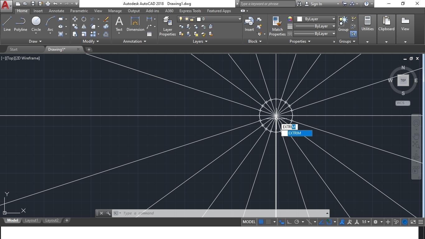Switch to Express Tools tab
The height and width of the screenshot is (239, 425).
(190, 11)
